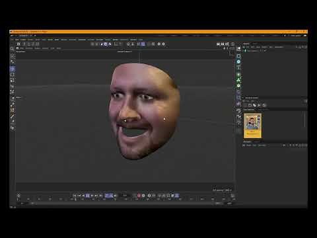Click the Text T icon in right palette
The image size is (317, 238).
coord(238,67)
